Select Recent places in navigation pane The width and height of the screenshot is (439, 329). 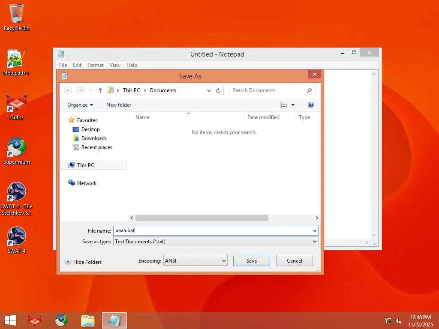(x=93, y=147)
